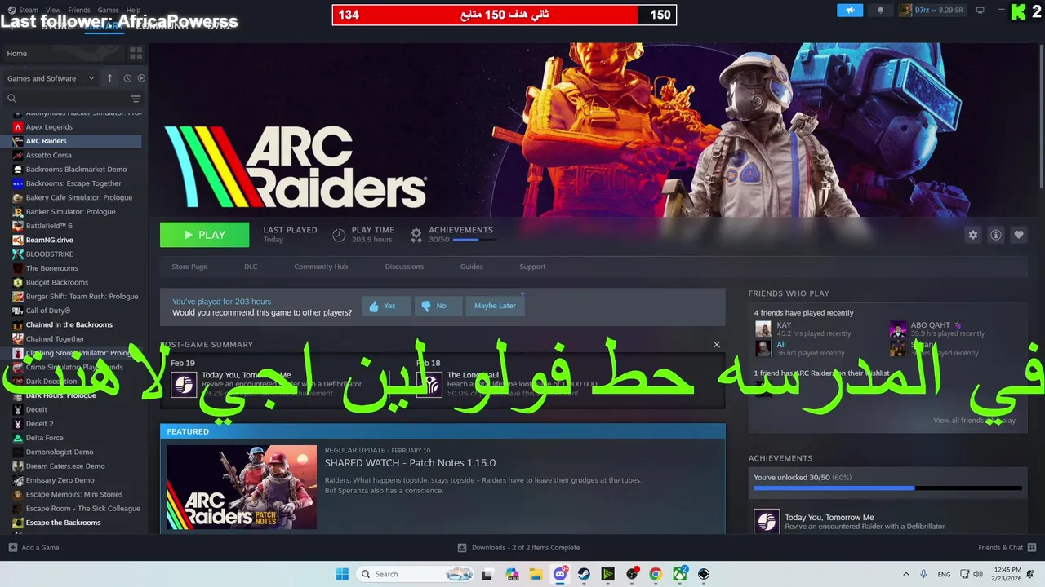Open Friends & Chat
The height and width of the screenshot is (587, 1045).
(1006, 548)
